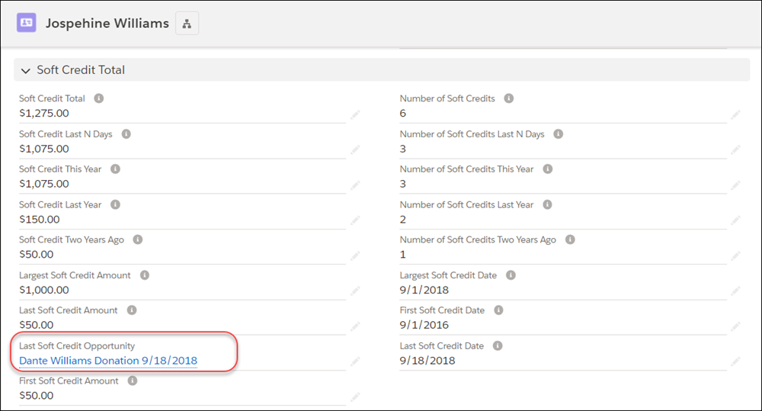Image resolution: width=762 pixels, height=411 pixels.
Task: Click the contact record icon beside Jospehine Williams
Action: tap(26, 23)
